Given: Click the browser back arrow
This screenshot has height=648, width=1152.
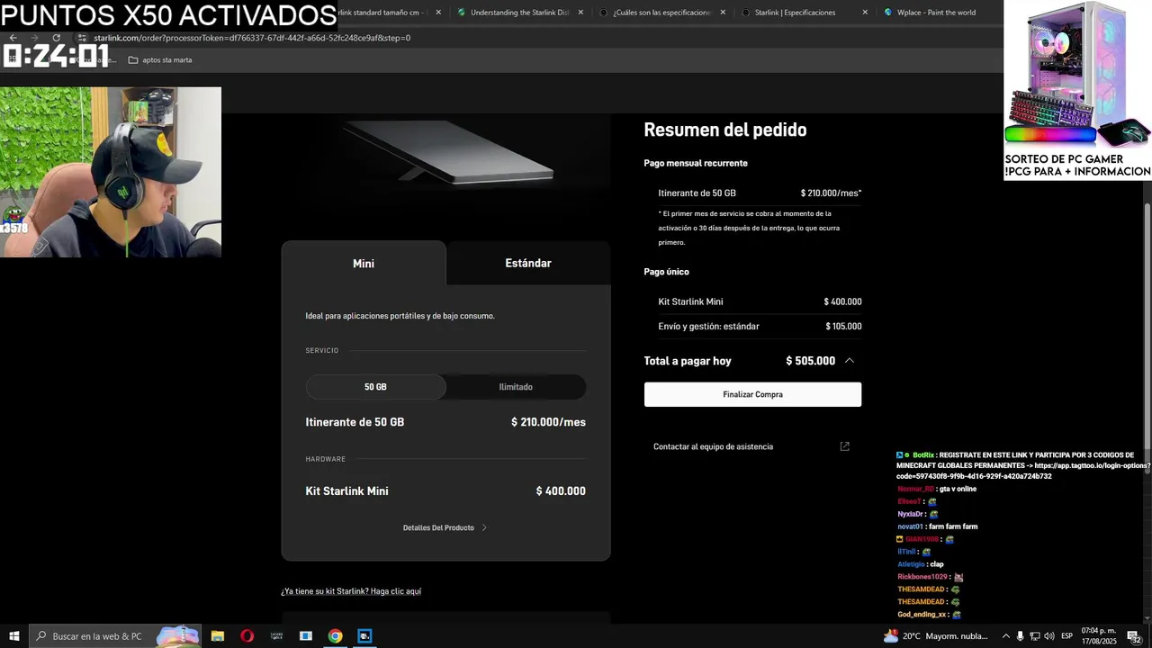Looking at the screenshot, I should click(x=13, y=38).
